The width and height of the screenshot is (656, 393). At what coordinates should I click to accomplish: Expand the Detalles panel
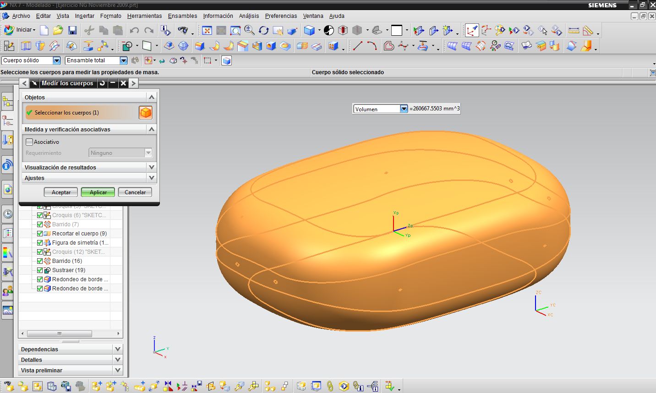pos(118,360)
